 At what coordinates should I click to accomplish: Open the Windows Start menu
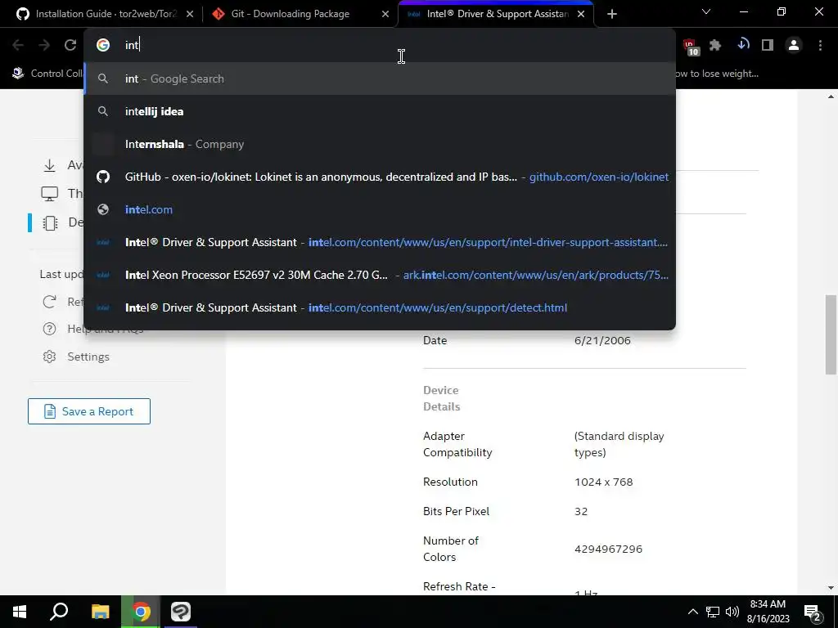[20, 612]
